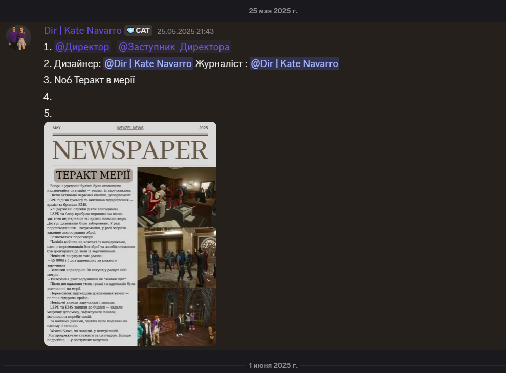This screenshot has width=506, height=373.
Task: Open Kate Navarro's profile avatar
Action: point(18,37)
